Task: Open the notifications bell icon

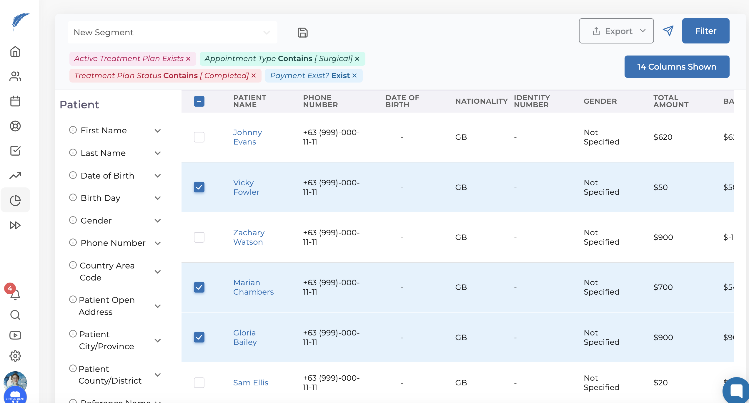Action: coord(15,294)
